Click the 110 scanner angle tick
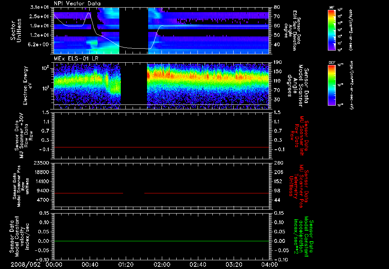Screen dimensions: 389x269 (278, 81)
